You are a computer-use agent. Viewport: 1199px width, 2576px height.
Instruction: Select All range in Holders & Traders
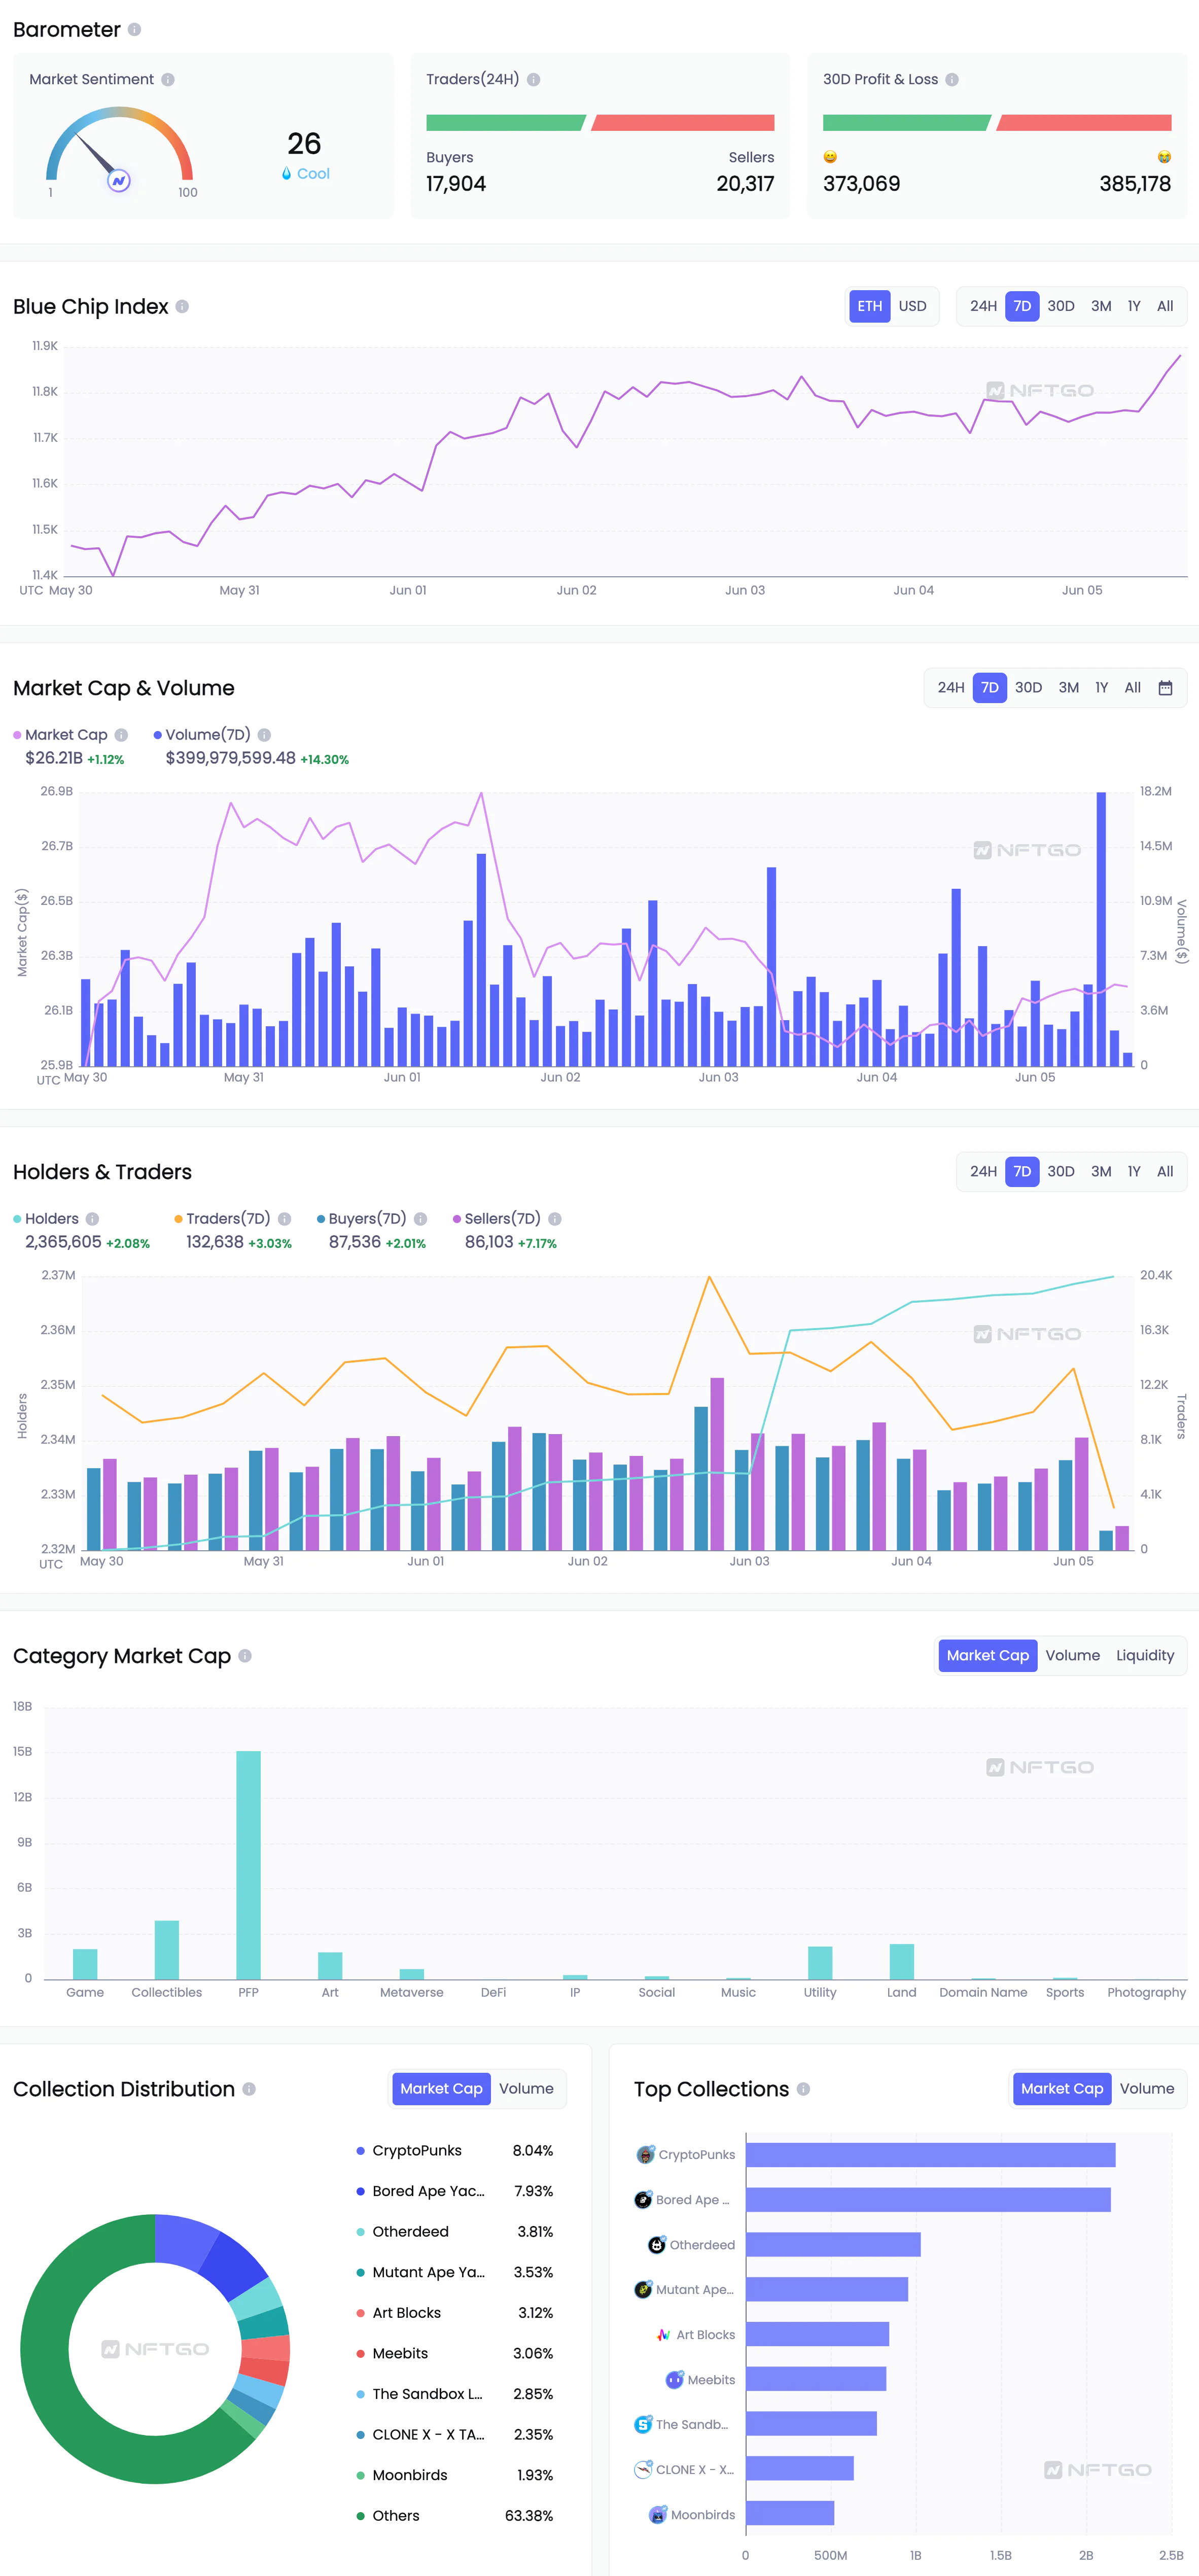[x=1165, y=1171]
